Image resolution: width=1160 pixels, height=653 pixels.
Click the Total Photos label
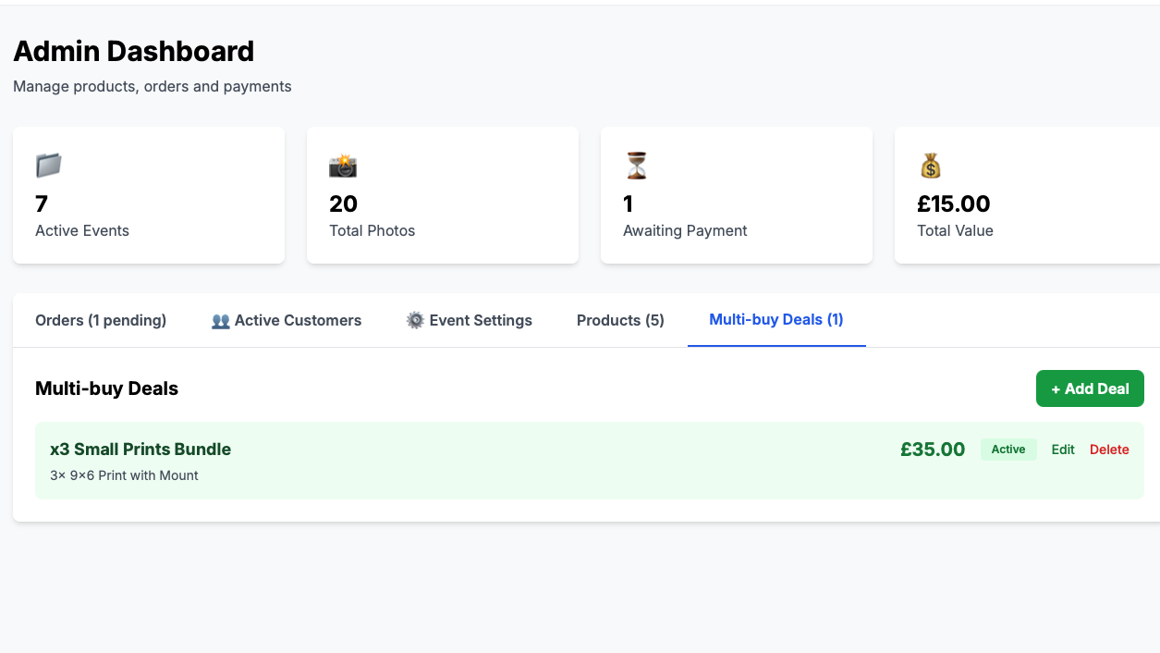372,230
